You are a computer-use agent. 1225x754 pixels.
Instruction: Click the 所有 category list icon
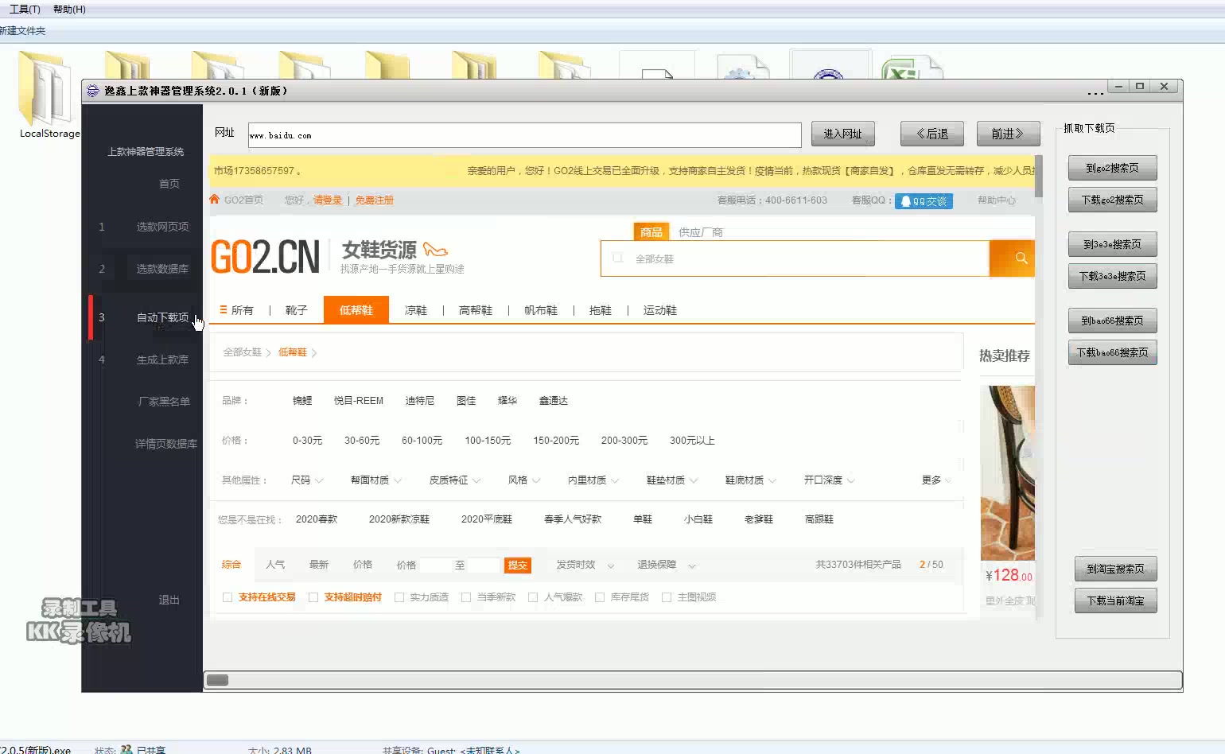(x=224, y=310)
